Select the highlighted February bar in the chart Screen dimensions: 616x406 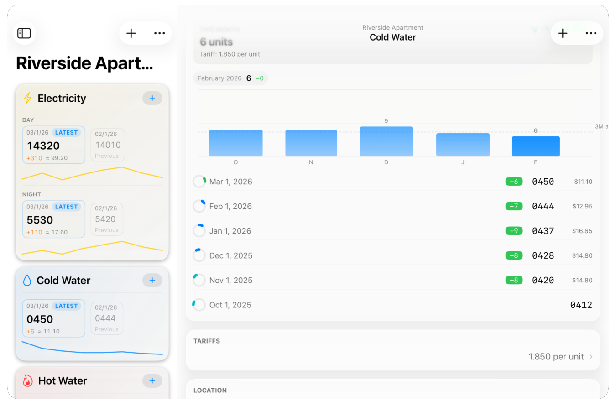(x=535, y=146)
